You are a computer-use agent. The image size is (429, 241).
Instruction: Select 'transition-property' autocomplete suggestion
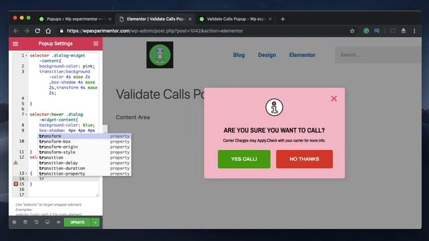[x=84, y=173]
